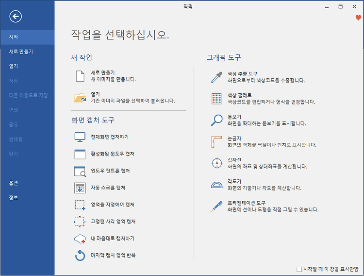Click the 윈도우 컨트롤 캡처 link
The height and width of the screenshot is (276, 364).
coord(110,171)
